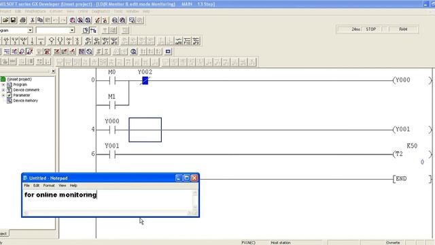Toggle Monitor write mode icon
Image resolution: width=435 pixels, height=245 pixels.
(x=30, y=52)
